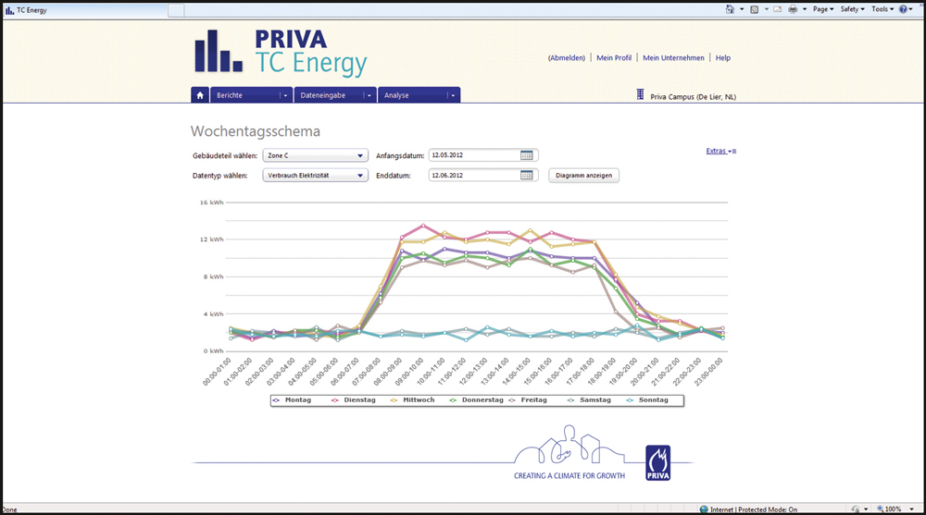The height and width of the screenshot is (515, 926).
Task: Open the browser Tools menu
Action: pyautogui.click(x=882, y=9)
